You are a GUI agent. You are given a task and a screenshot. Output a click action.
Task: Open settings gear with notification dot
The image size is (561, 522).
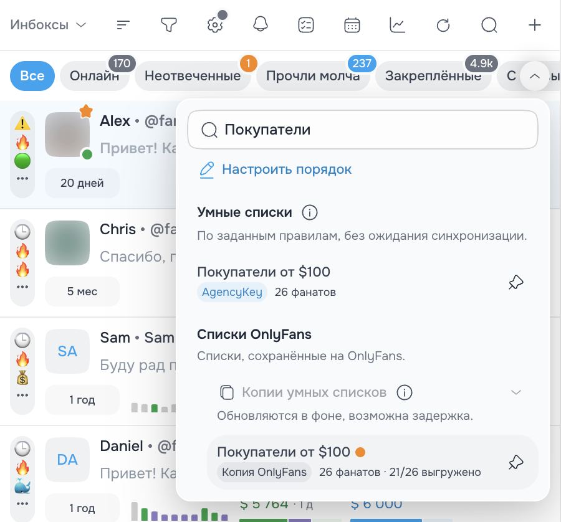[x=215, y=25]
